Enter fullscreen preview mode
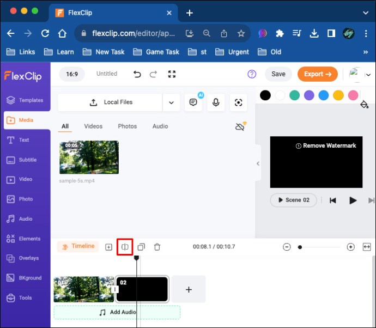The height and width of the screenshot is (328, 376). pyautogui.click(x=172, y=74)
